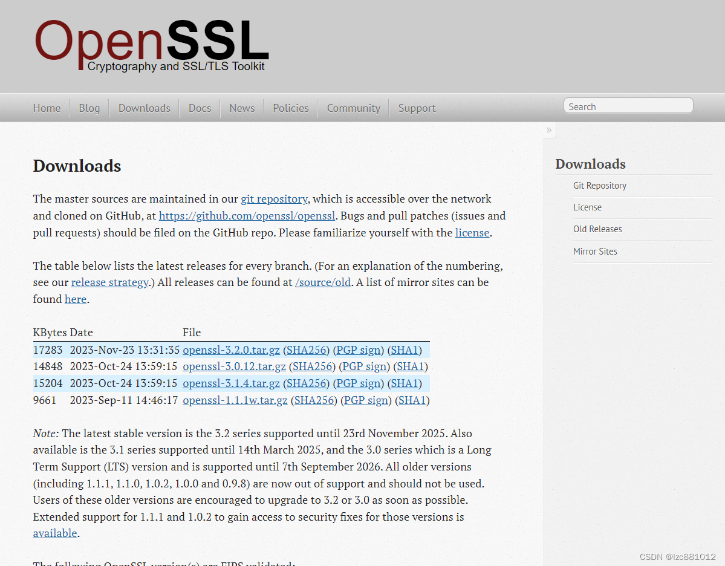
Task: Open the Policies nav item
Action: [291, 108]
